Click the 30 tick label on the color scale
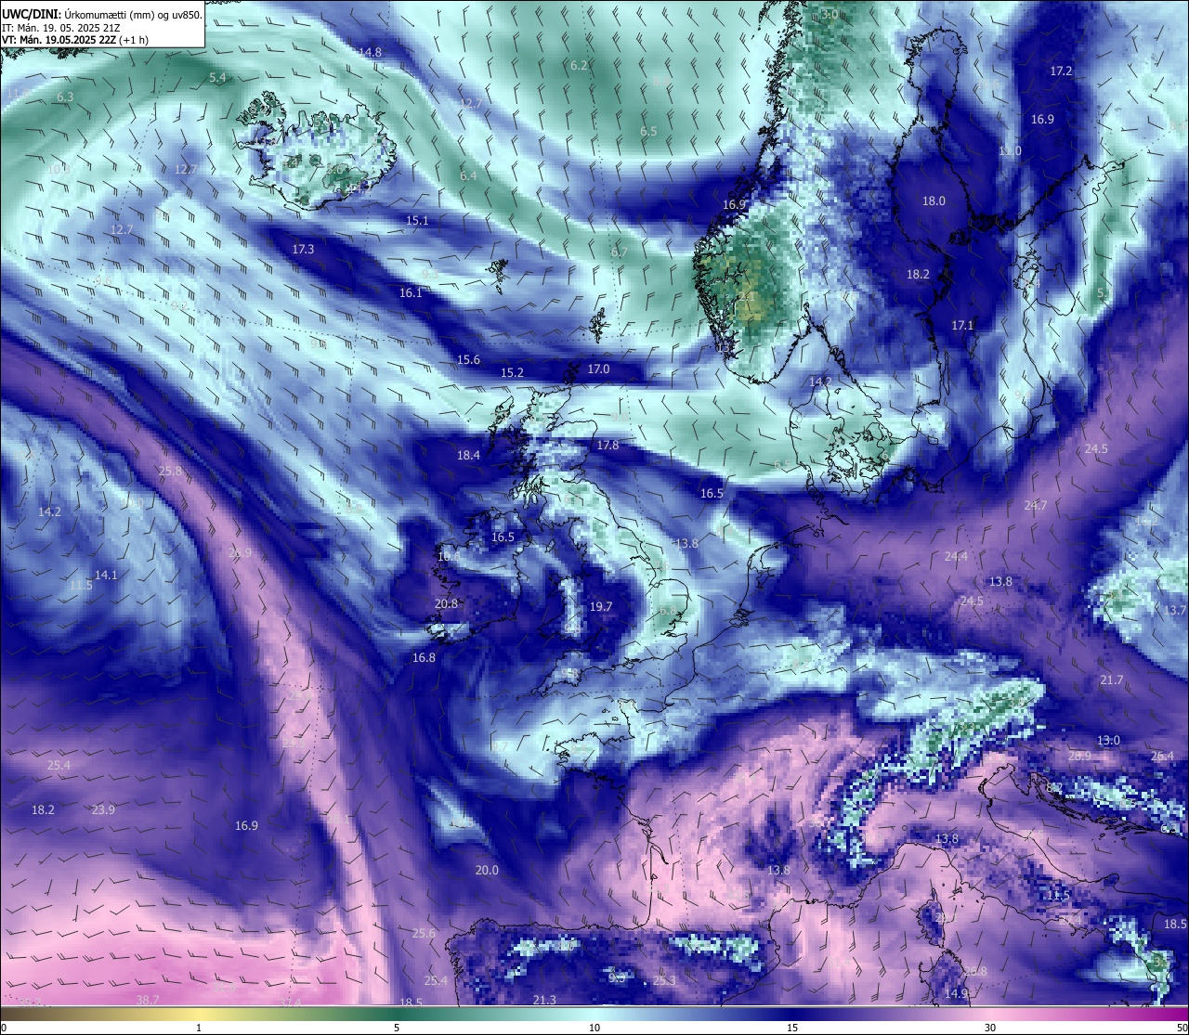Viewport: 1189px width, 1035px height. coord(990,1028)
